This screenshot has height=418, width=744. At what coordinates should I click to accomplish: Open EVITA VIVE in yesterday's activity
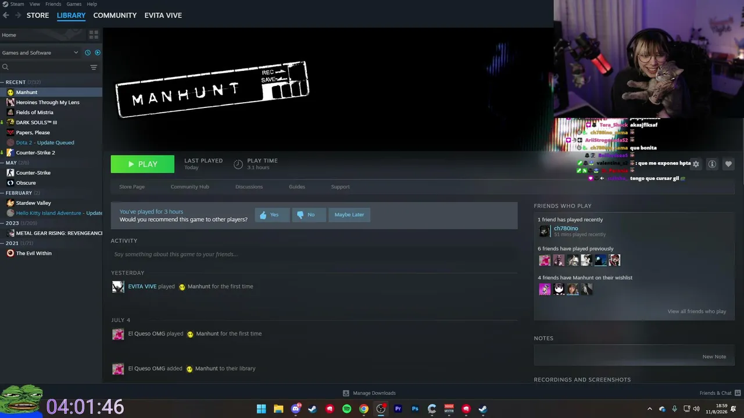pyautogui.click(x=142, y=286)
